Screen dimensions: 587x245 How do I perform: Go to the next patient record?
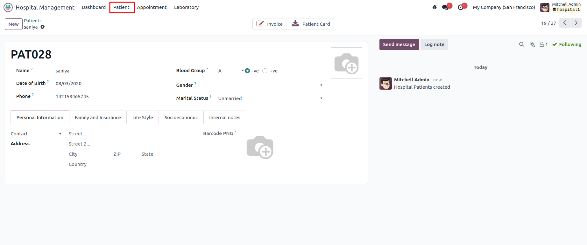pos(576,23)
